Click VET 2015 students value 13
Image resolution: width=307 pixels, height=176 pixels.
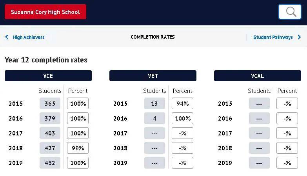pyautogui.click(x=154, y=103)
